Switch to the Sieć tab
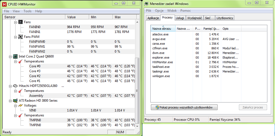This screenshot has width=275, height=136. (x=209, y=18)
